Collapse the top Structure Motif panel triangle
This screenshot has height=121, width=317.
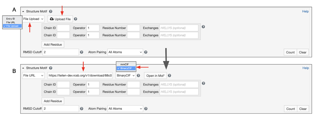23,12
